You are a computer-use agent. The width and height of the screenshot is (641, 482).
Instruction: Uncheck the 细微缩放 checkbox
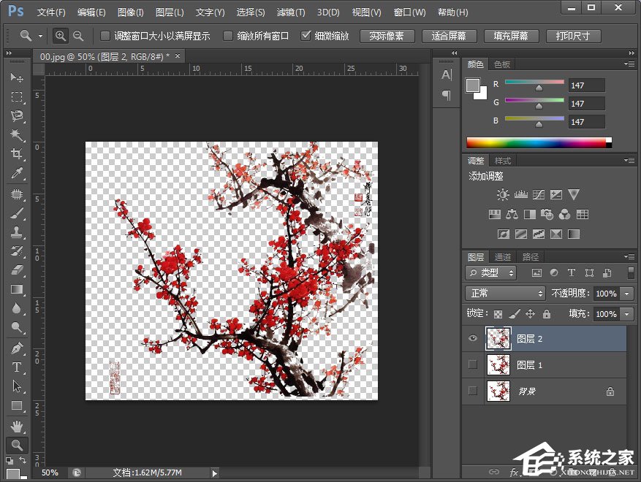pos(306,36)
